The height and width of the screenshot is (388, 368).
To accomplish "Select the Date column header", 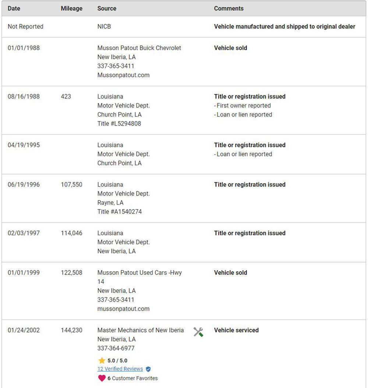I will coord(14,8).
